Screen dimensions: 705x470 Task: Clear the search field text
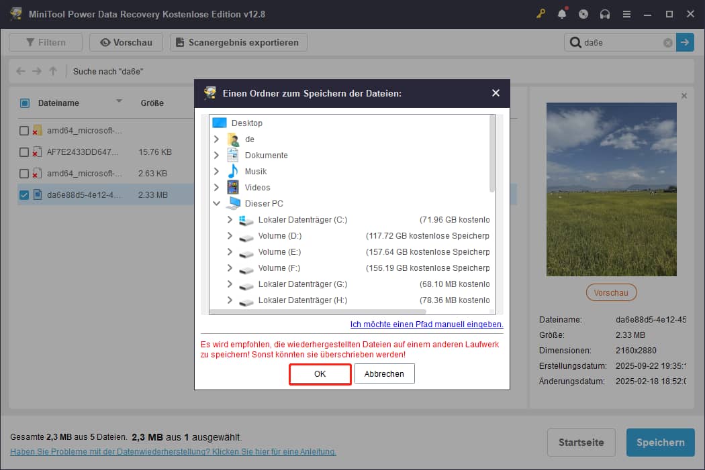(x=667, y=43)
